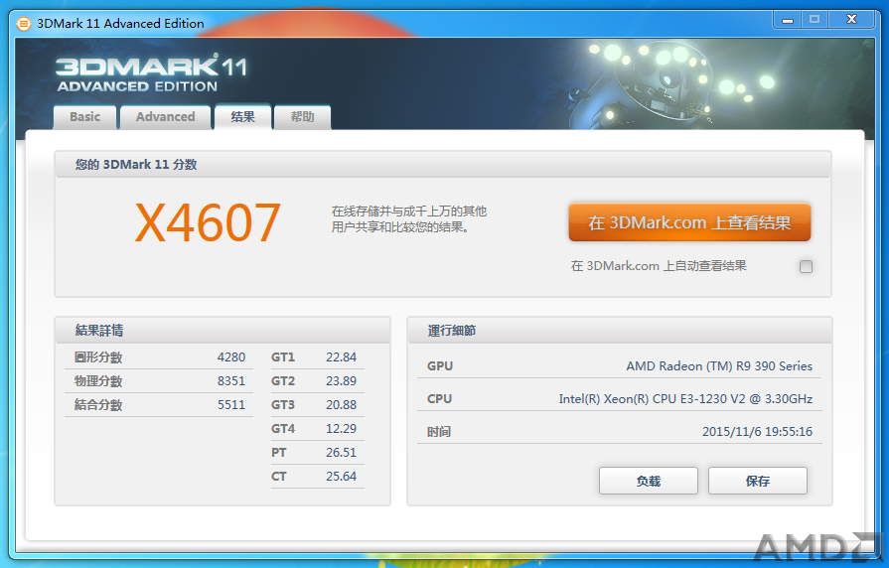
Task: Click the PT result 26.51
Action: click(x=341, y=453)
